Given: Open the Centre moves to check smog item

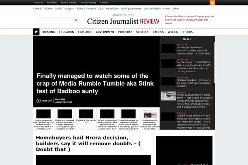Looking at the screenshot, I should [193, 67].
